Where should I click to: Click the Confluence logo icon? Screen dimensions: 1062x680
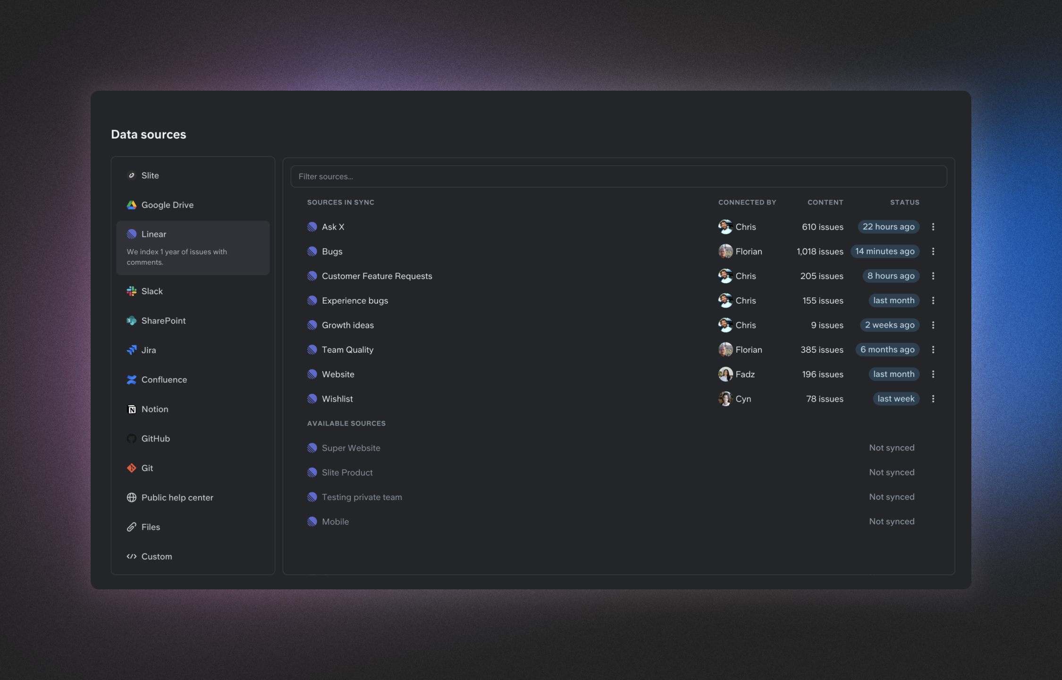click(x=132, y=379)
